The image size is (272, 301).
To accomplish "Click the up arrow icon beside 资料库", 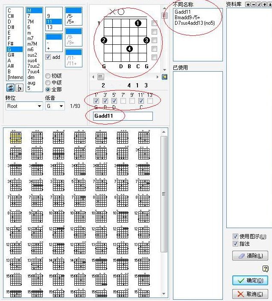I will click(264, 4).
